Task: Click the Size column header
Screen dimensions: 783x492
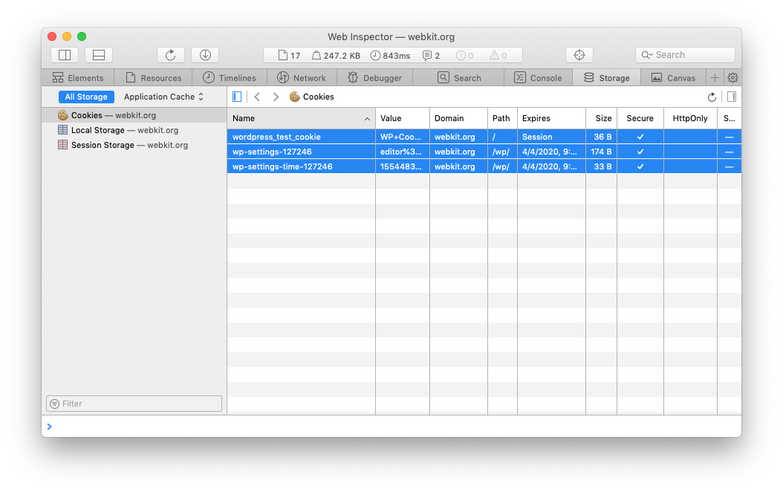Action: [601, 118]
